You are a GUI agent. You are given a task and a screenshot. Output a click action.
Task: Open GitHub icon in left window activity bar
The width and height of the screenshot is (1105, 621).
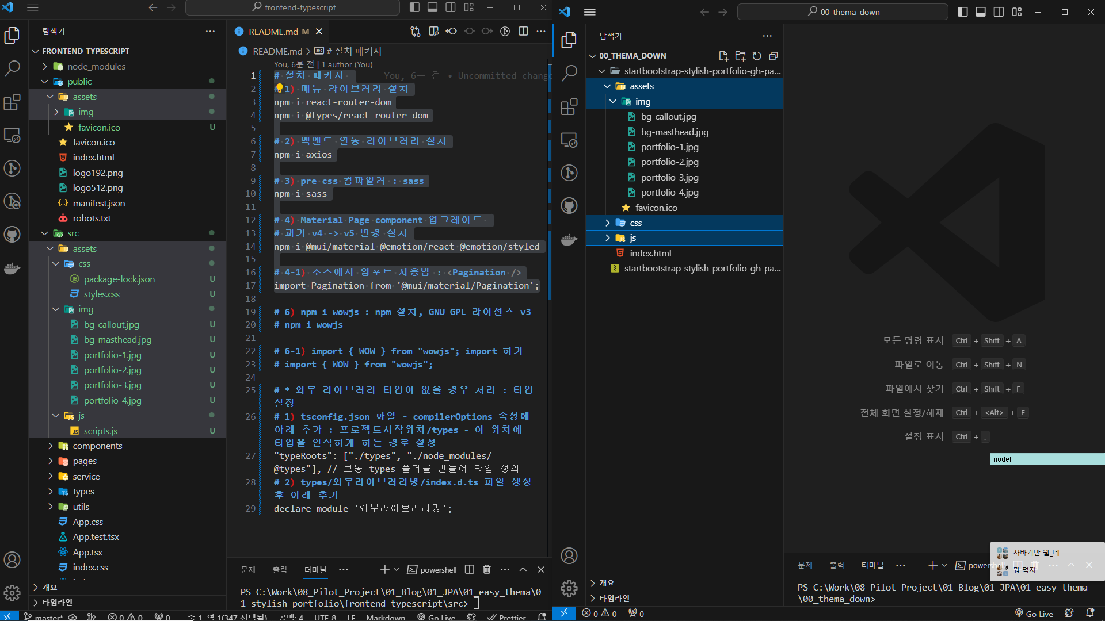[x=12, y=235]
